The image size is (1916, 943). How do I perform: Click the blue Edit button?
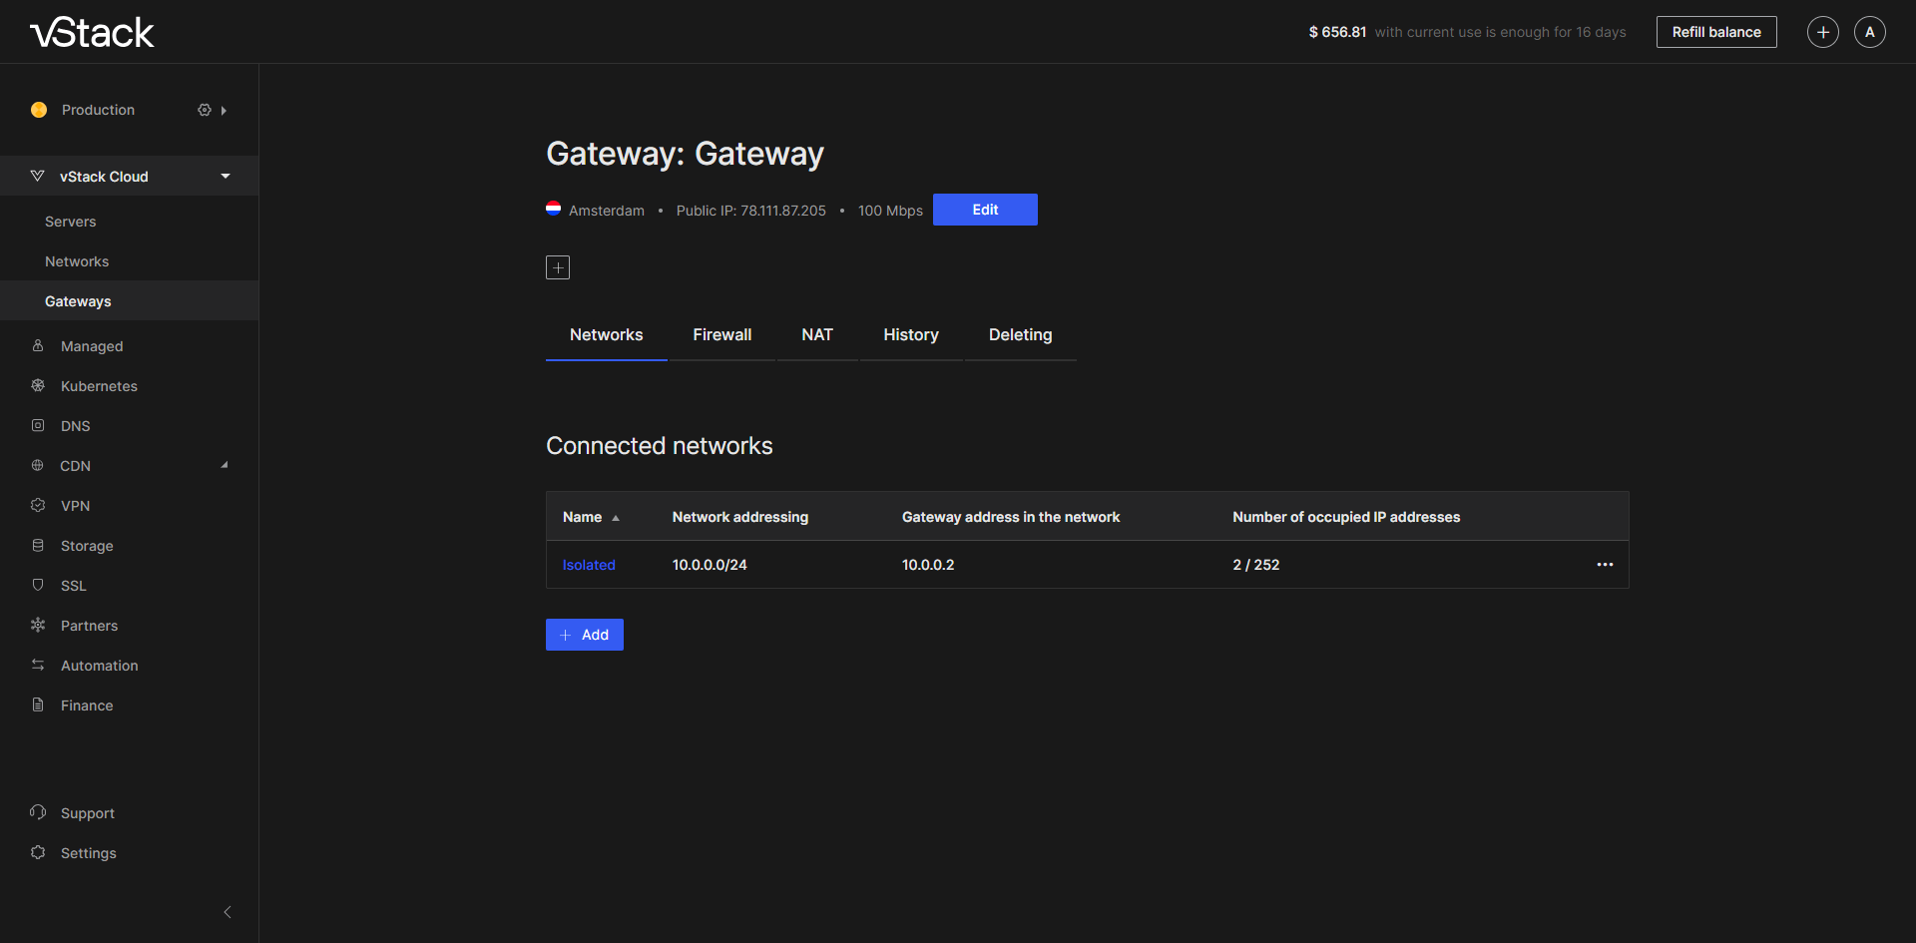pyautogui.click(x=985, y=210)
